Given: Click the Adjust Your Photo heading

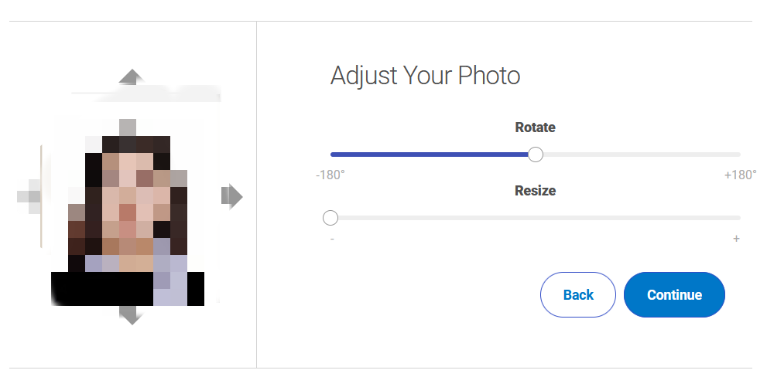Looking at the screenshot, I should tap(425, 76).
